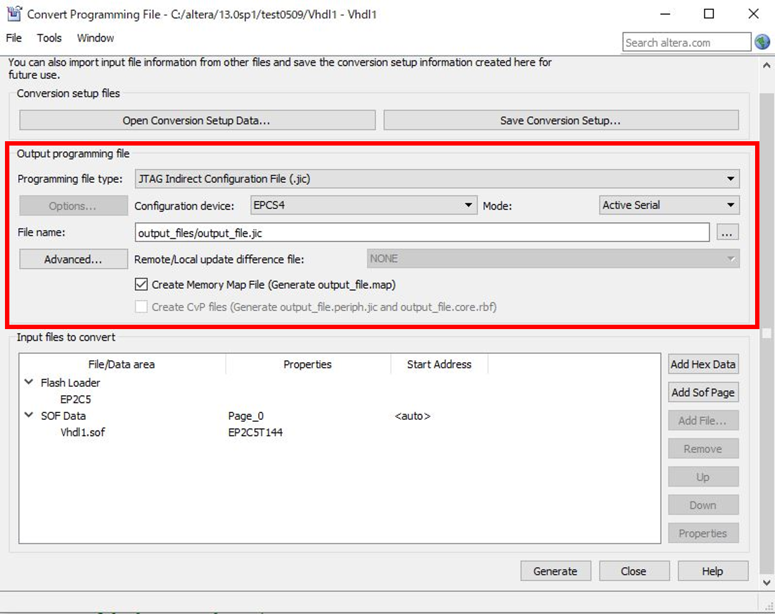
Task: Collapse the Flash Loader tree node
Action: click(29, 382)
